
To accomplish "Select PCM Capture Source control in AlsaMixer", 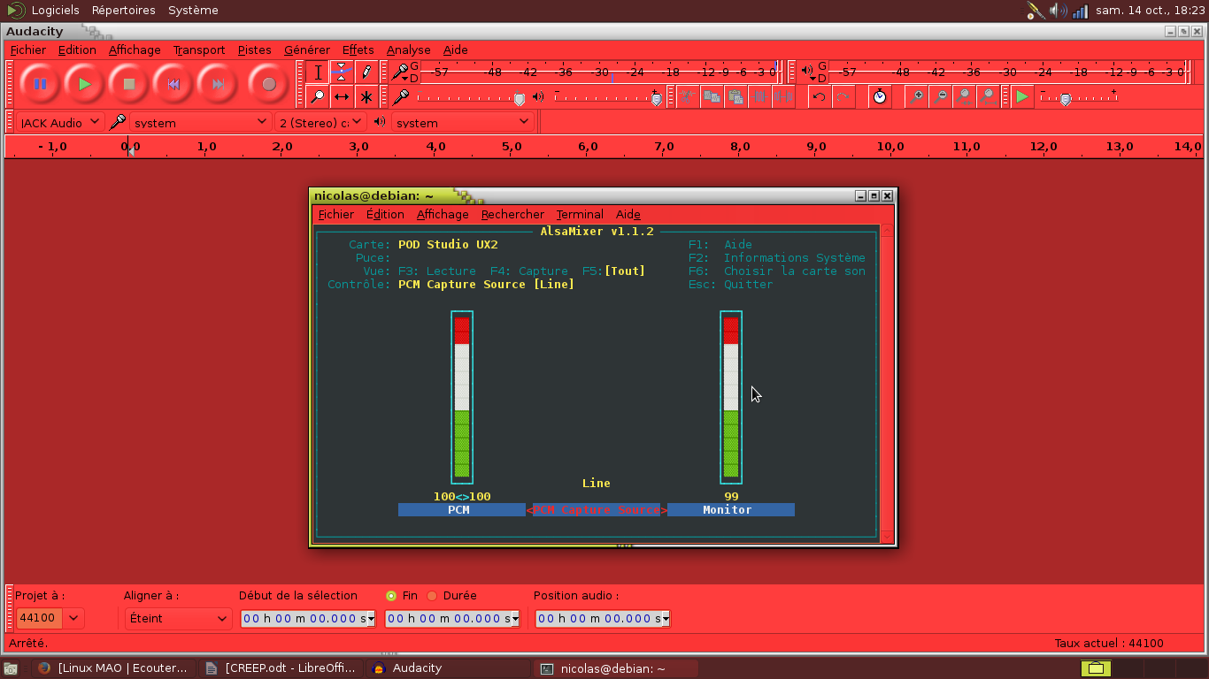I will pos(597,510).
